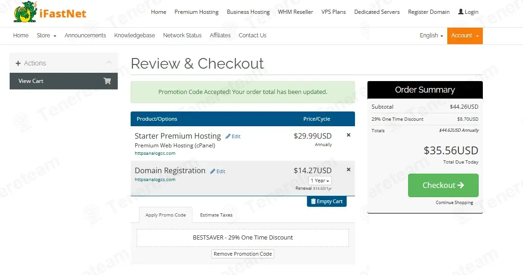
Task: Click the $35.56USD total due amount
Action: [451, 151]
